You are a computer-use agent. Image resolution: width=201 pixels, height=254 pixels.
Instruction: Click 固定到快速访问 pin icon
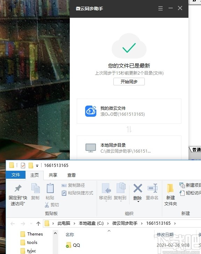(18, 188)
